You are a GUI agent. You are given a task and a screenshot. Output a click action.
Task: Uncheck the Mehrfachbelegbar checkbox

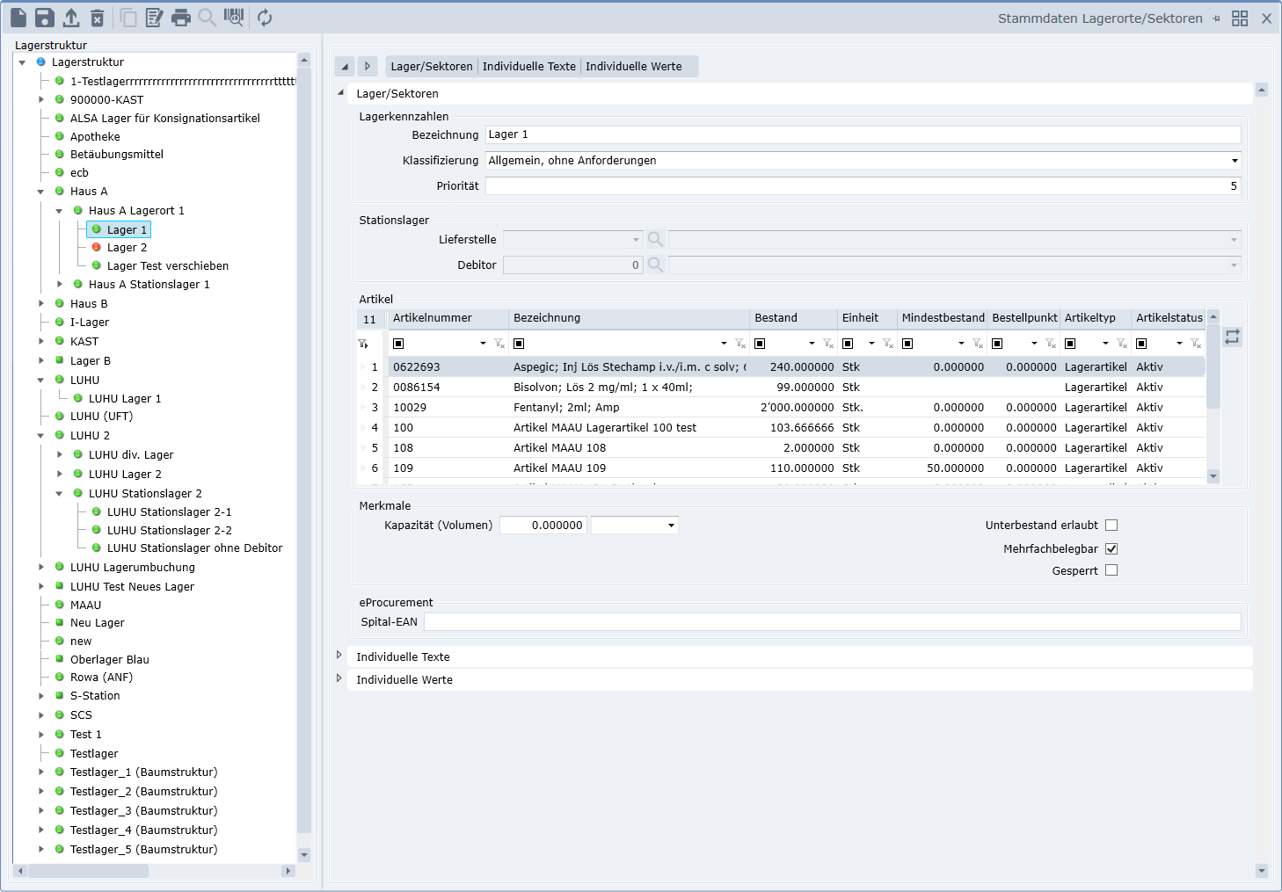pos(1111,548)
